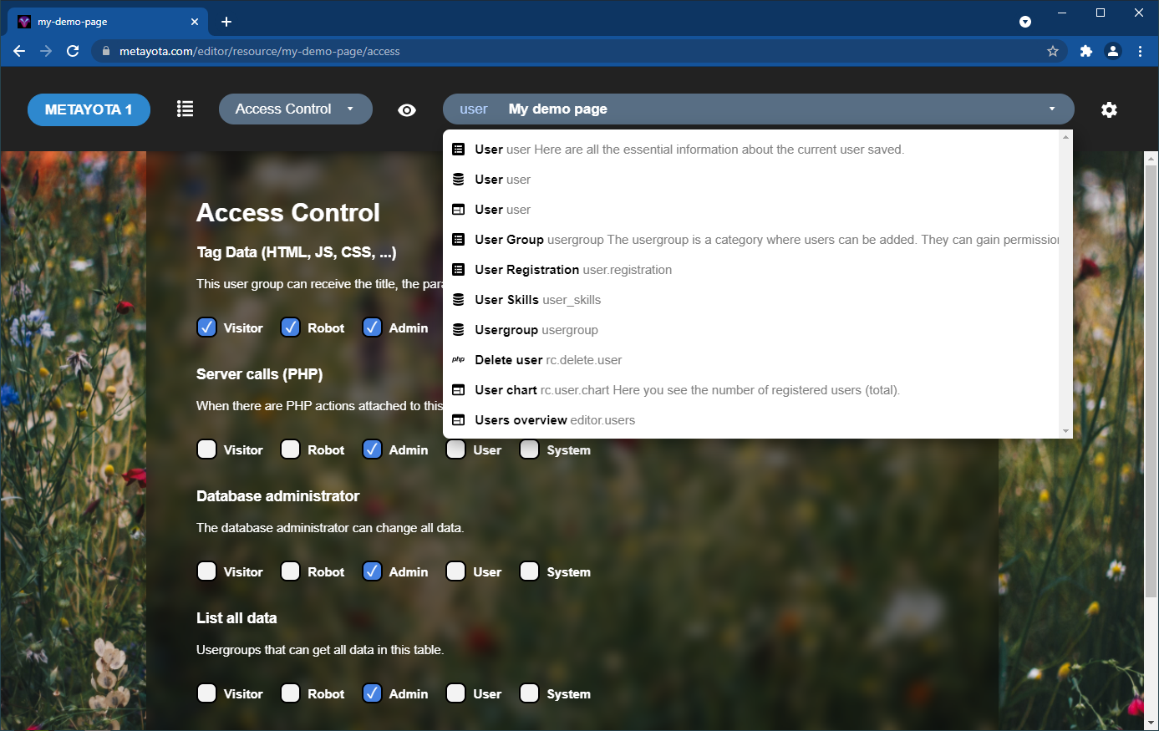
Task: Open the list view icon beside METAYOTA
Action: (186, 109)
